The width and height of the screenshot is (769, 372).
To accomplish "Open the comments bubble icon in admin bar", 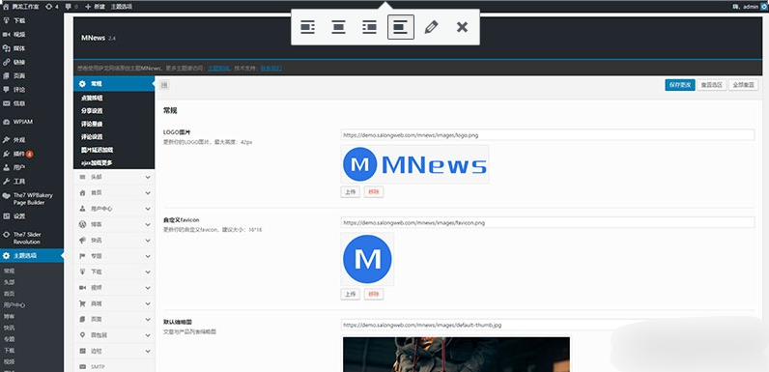I will click(68, 7).
